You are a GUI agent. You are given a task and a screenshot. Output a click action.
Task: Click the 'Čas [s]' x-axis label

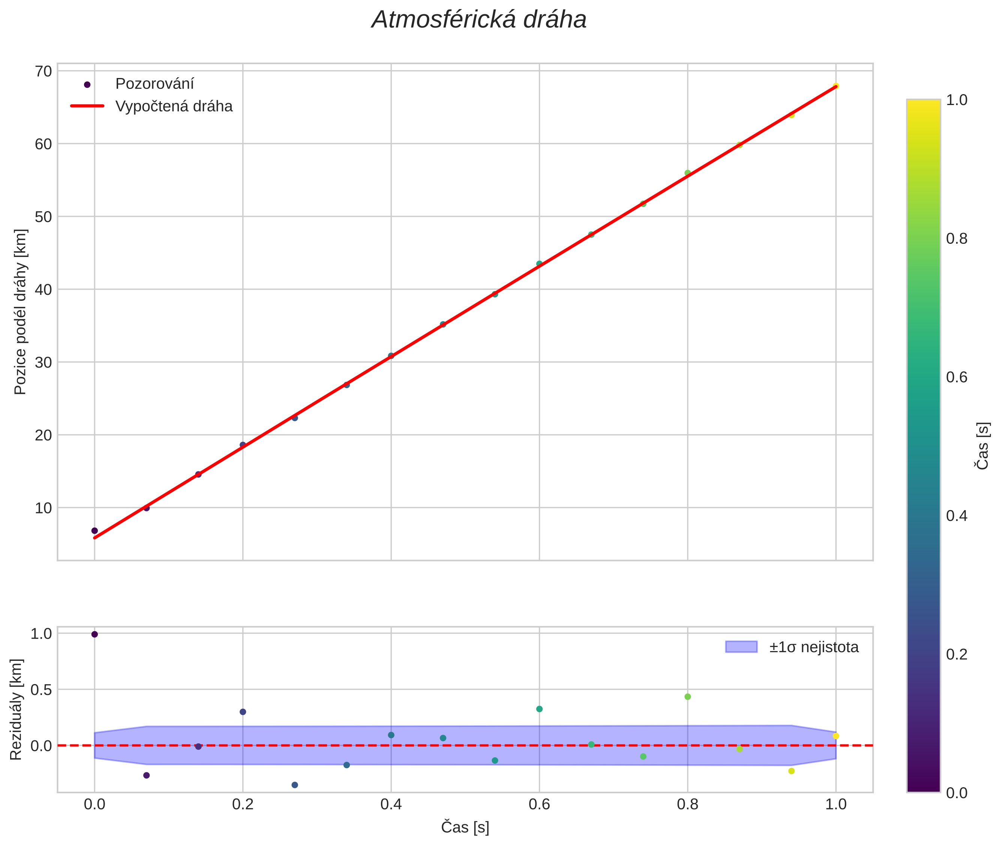click(x=465, y=827)
